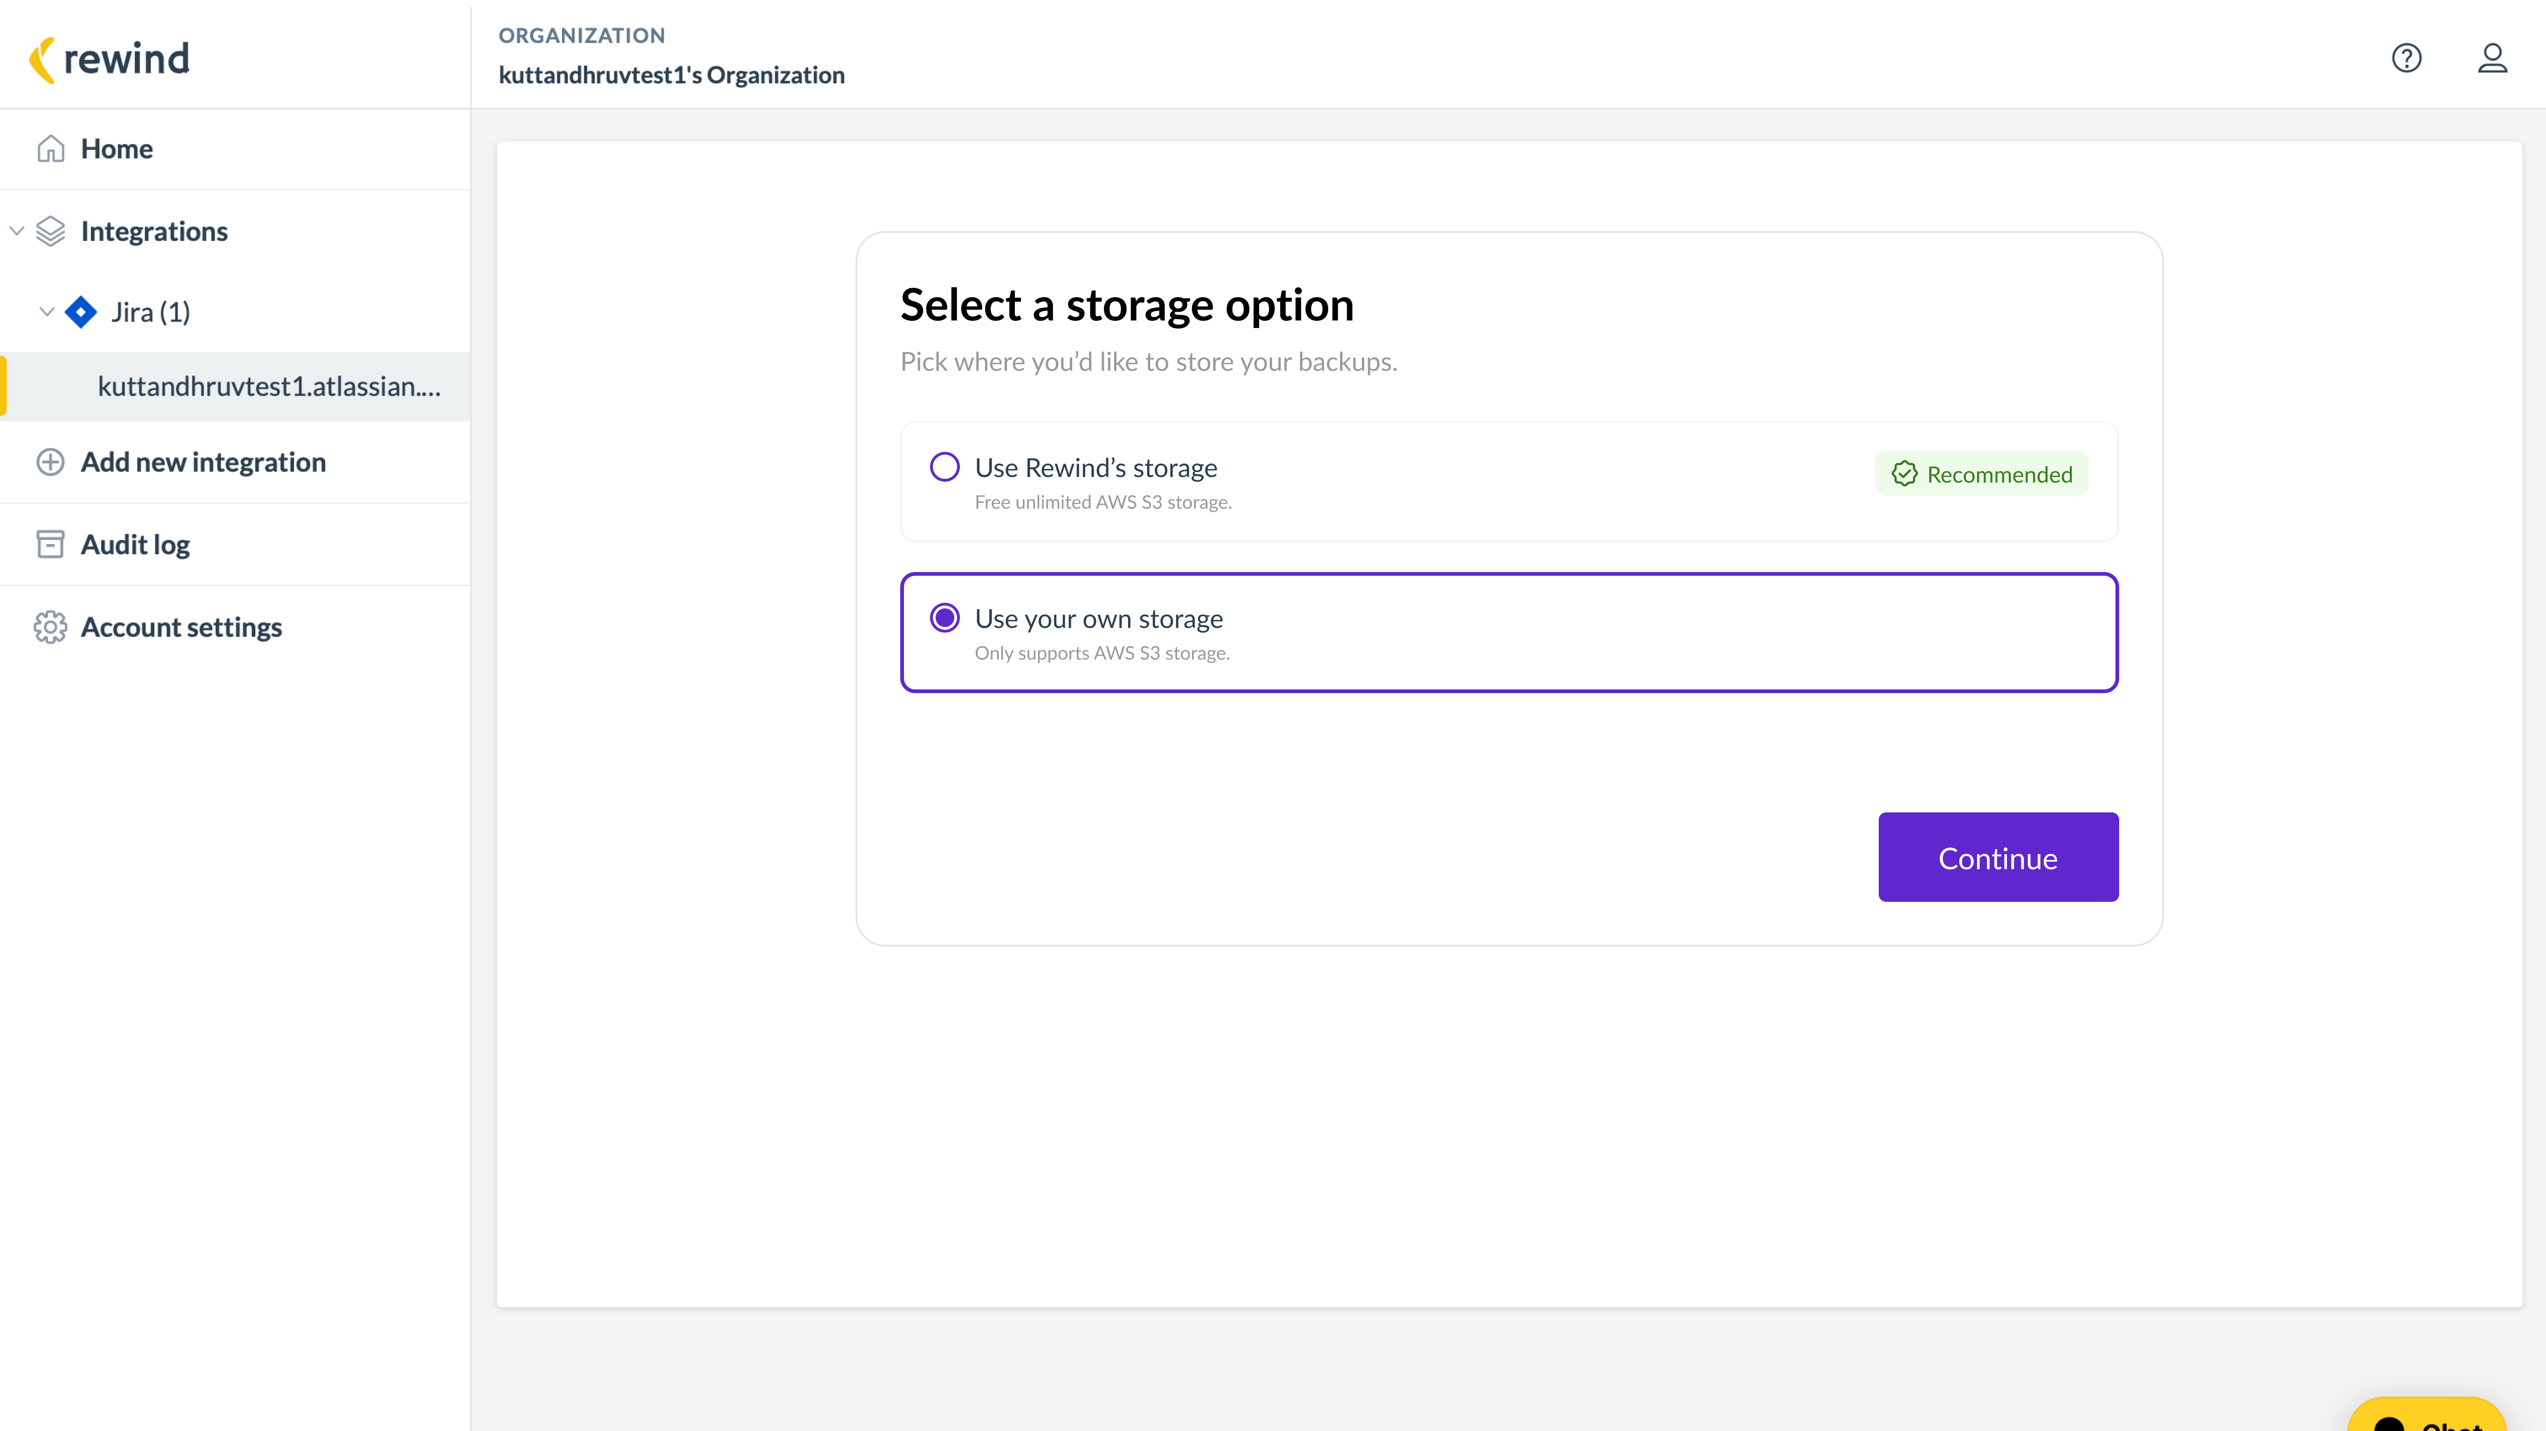Select the Home house icon
The width and height of the screenshot is (2546, 1431).
tap(50, 148)
